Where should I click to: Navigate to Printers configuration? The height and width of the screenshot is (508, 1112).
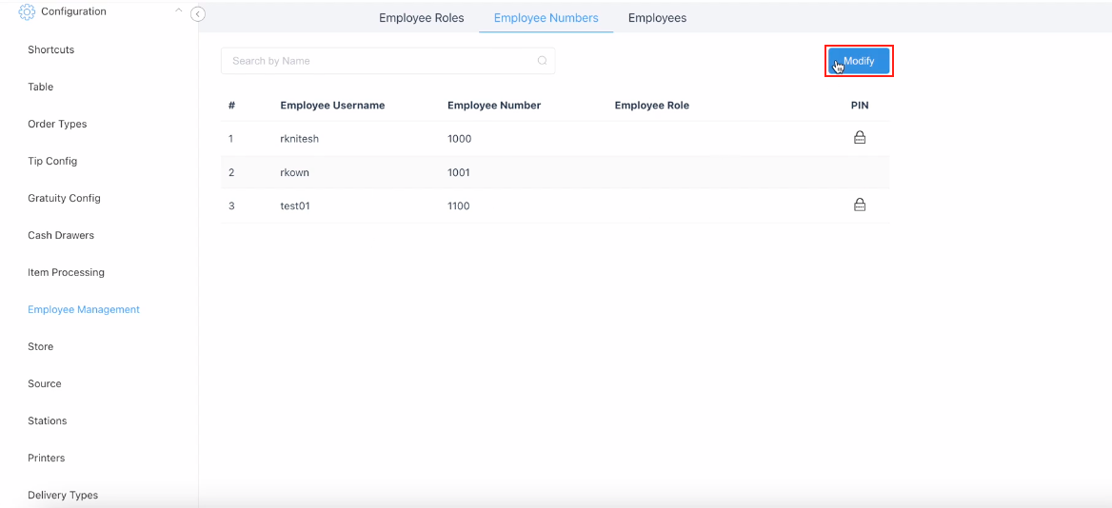(47, 458)
